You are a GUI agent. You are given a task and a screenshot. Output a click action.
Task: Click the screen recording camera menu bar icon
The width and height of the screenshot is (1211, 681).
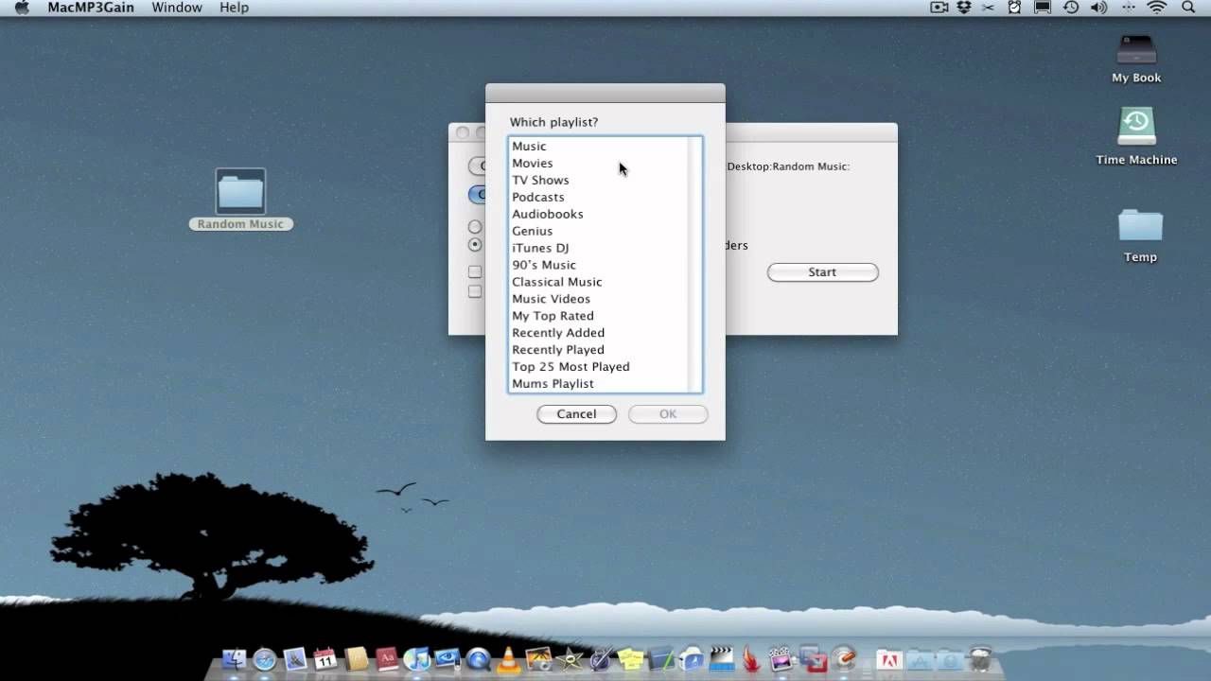[939, 8]
